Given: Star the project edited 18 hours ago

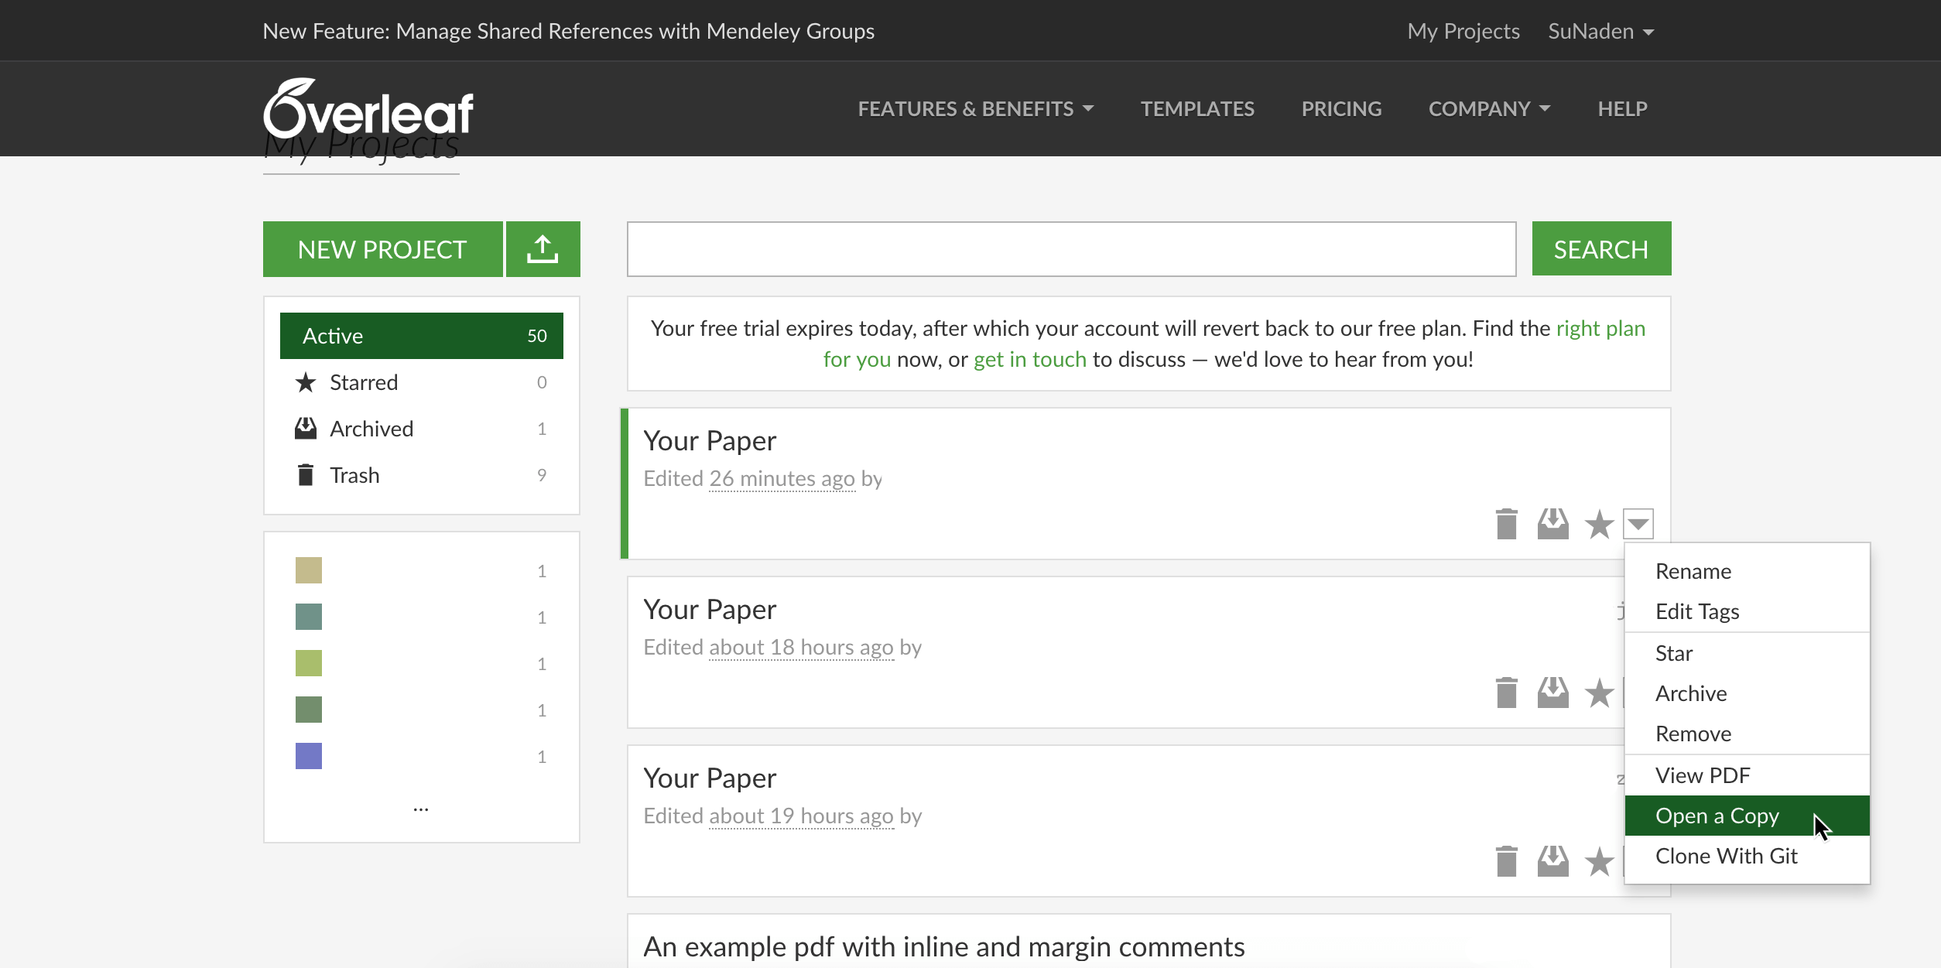Looking at the screenshot, I should (x=1599, y=693).
